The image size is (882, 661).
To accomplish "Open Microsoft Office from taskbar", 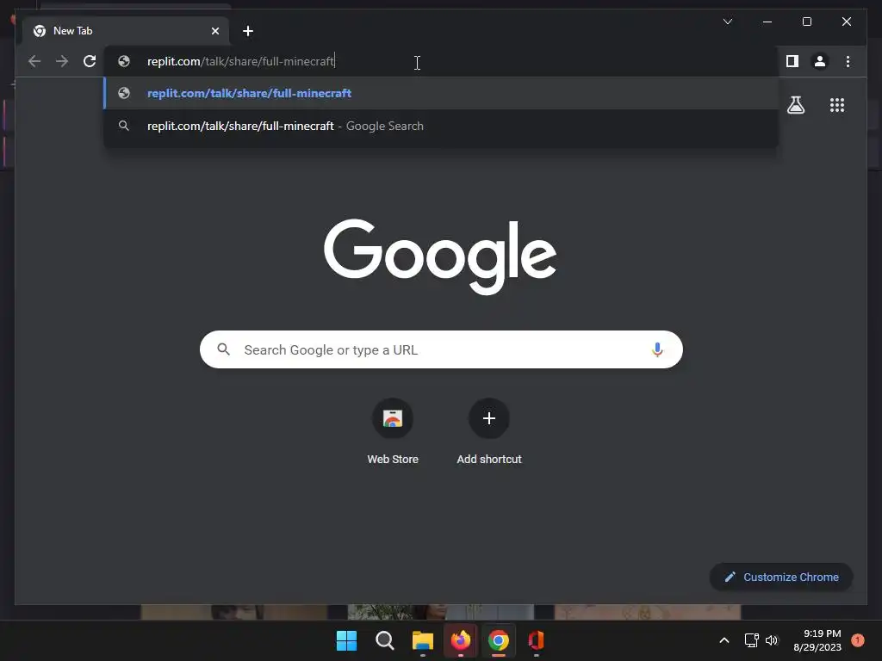I will pyautogui.click(x=536, y=640).
